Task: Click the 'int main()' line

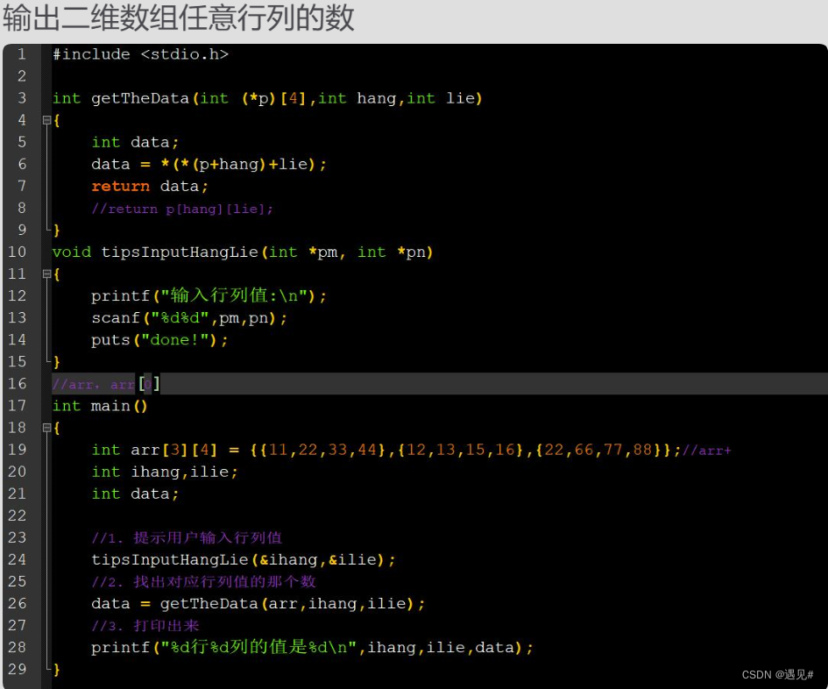Action: (100, 407)
